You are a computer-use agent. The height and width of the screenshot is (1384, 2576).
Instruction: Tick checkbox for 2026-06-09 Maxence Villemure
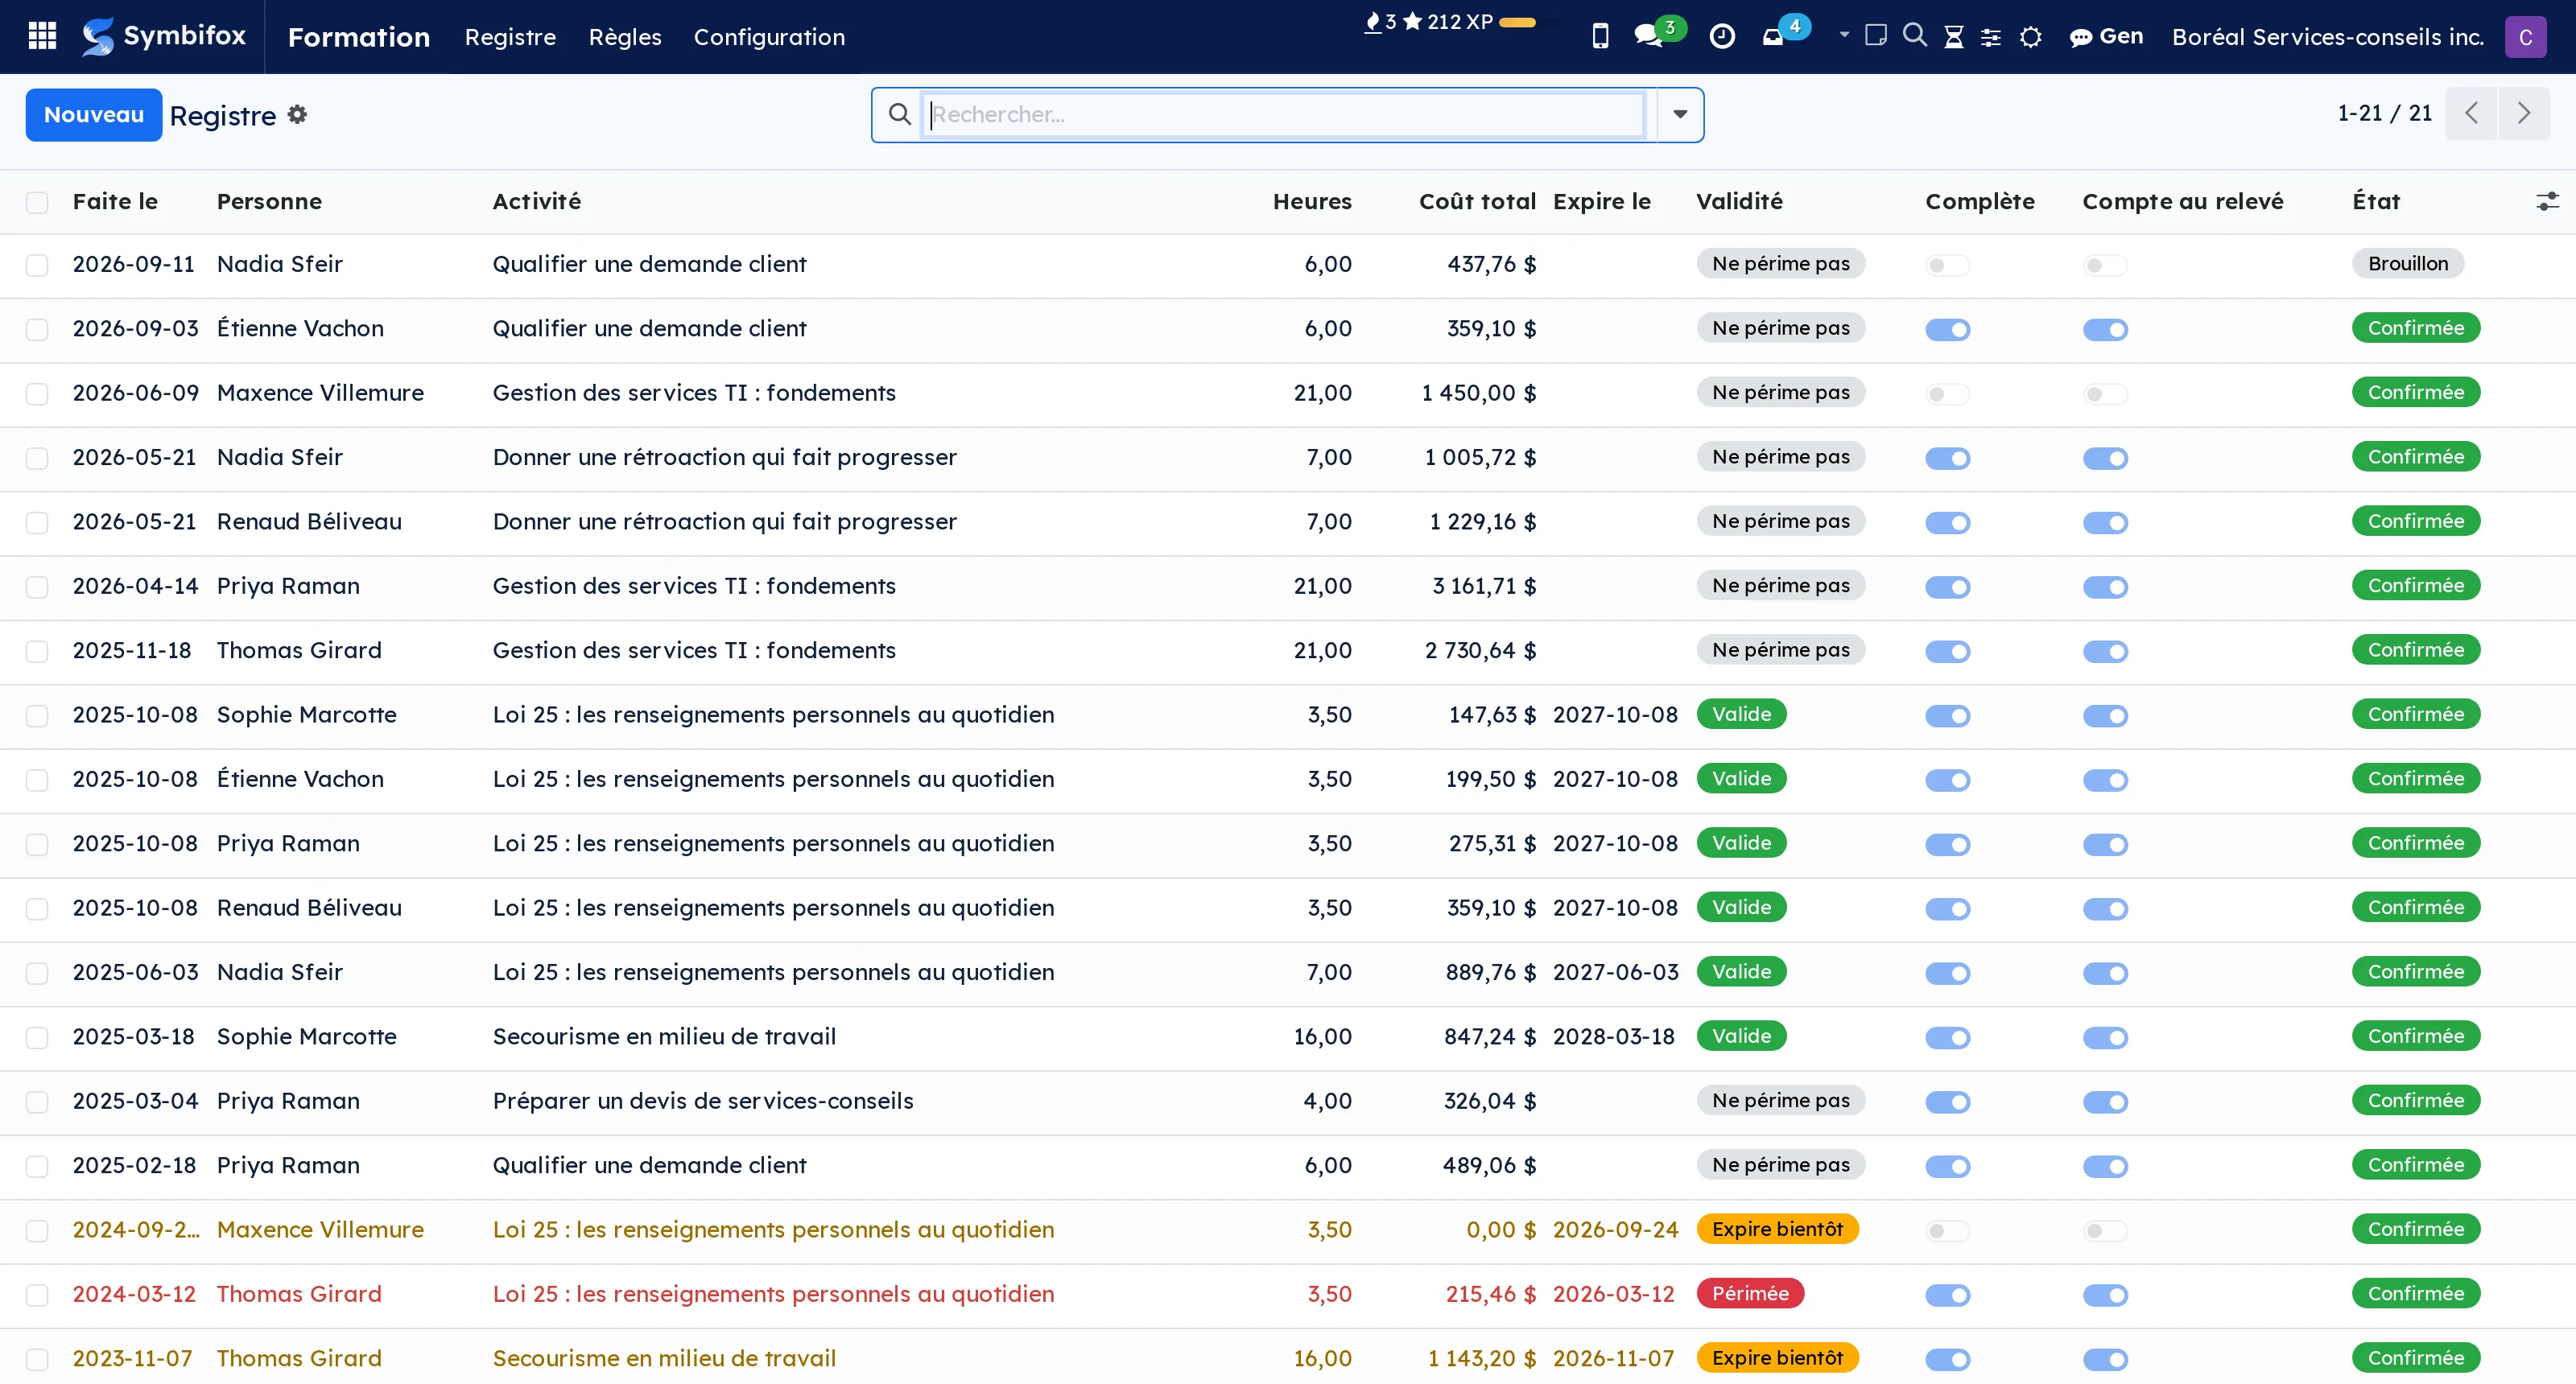(x=37, y=393)
